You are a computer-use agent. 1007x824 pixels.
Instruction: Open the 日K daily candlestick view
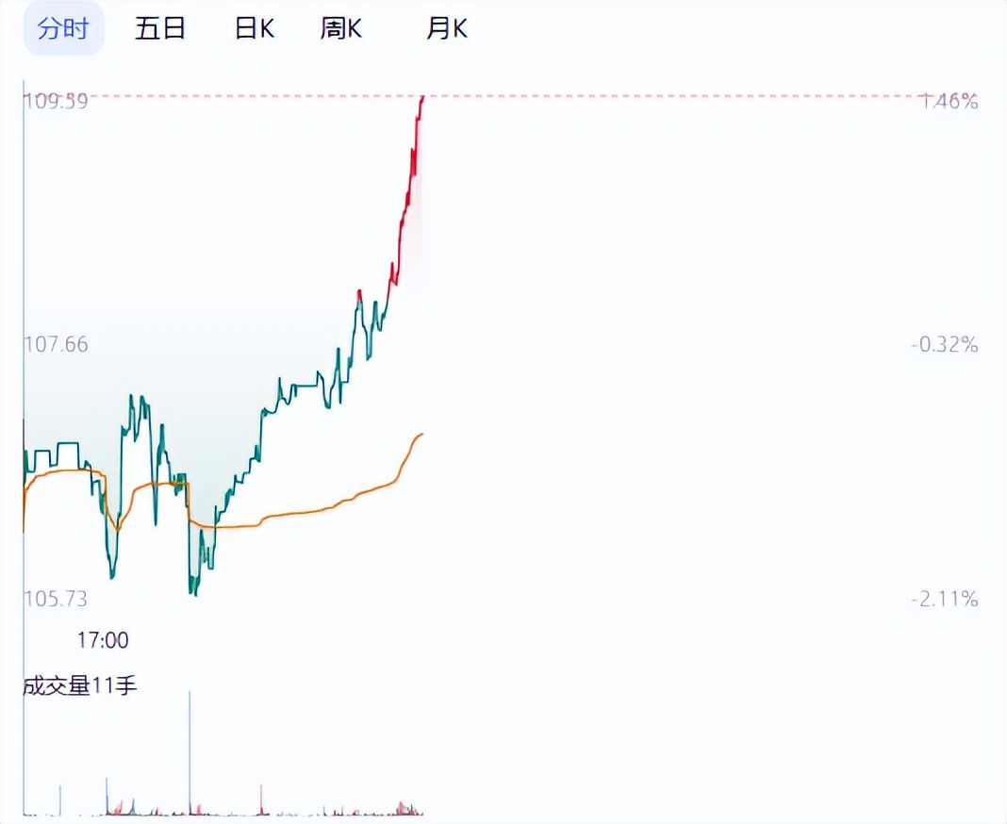point(252,28)
